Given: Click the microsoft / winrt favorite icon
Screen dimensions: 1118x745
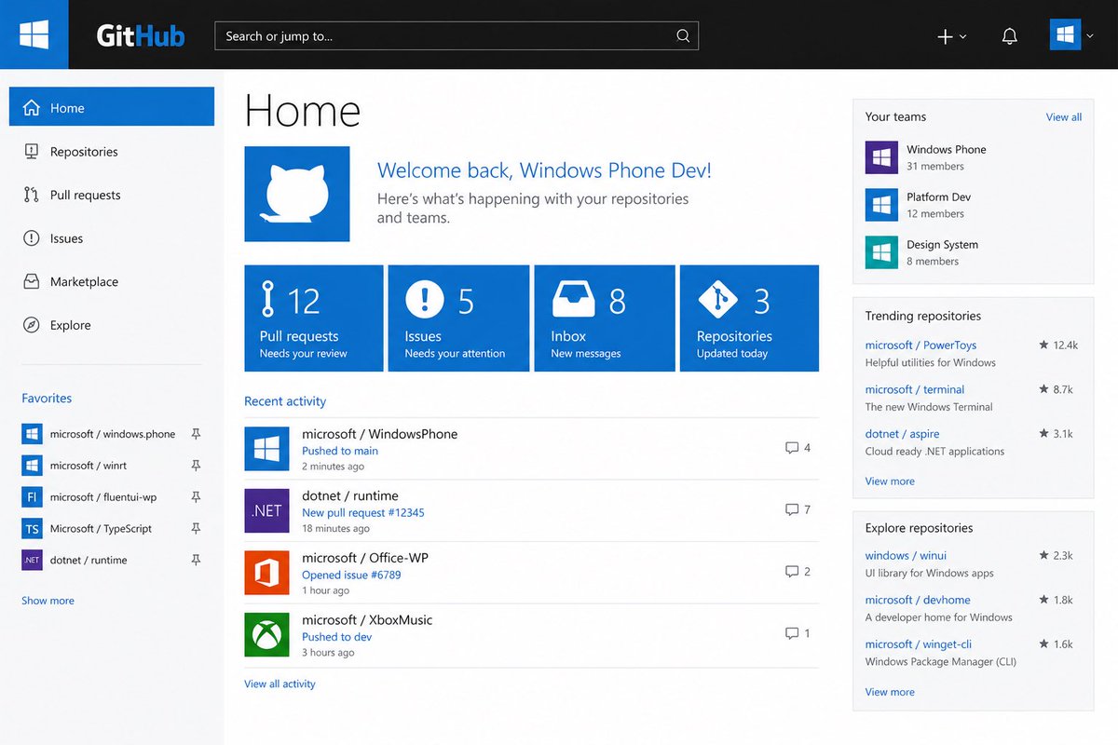Looking at the screenshot, I should click(33, 465).
